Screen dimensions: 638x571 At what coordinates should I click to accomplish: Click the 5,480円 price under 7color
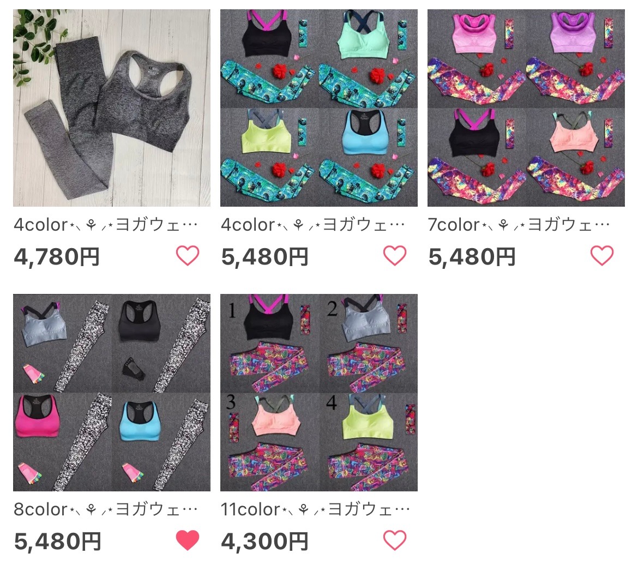point(472,257)
